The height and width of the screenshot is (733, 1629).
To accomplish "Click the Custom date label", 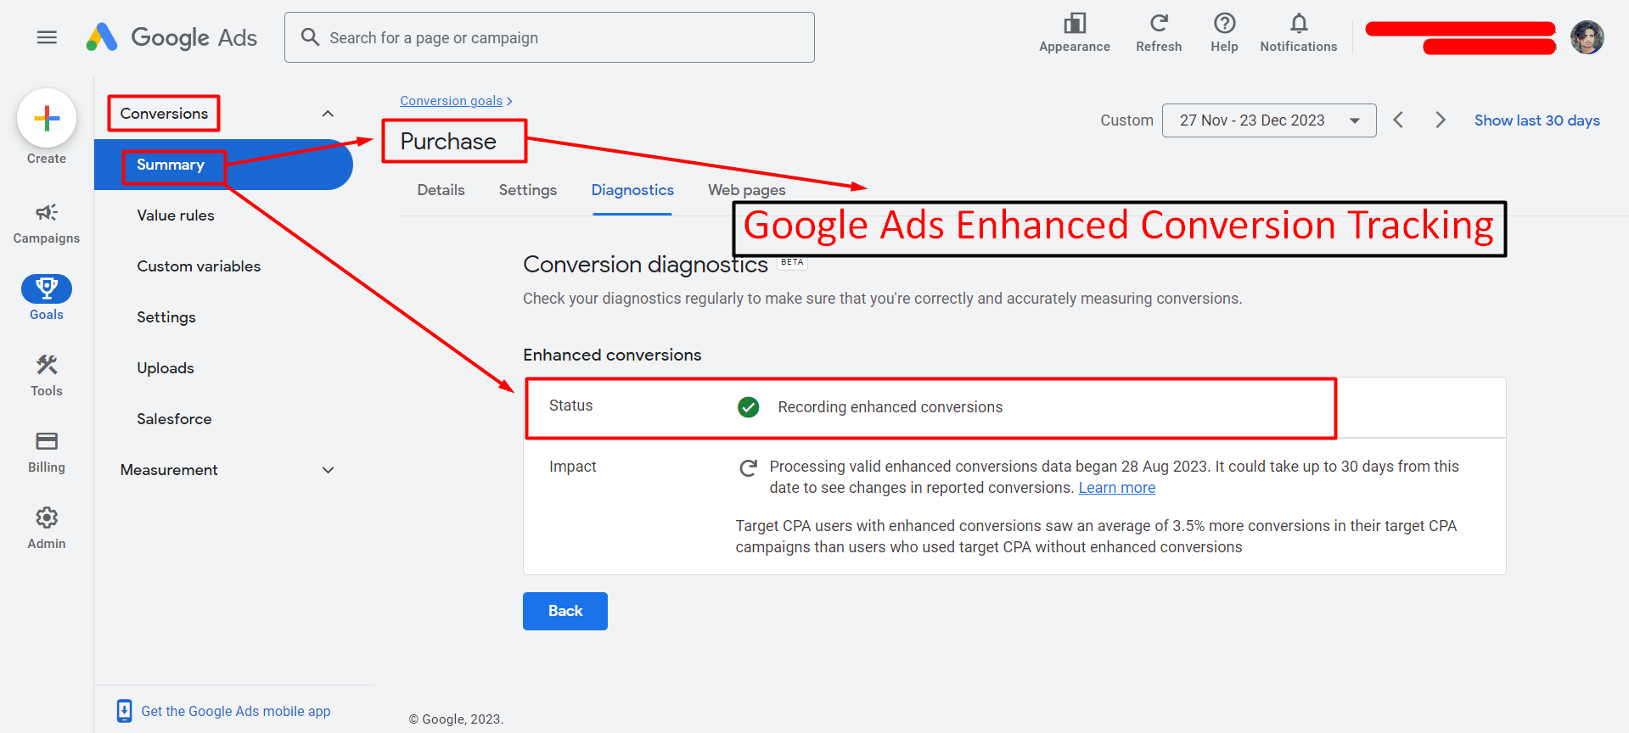I will click(1126, 120).
